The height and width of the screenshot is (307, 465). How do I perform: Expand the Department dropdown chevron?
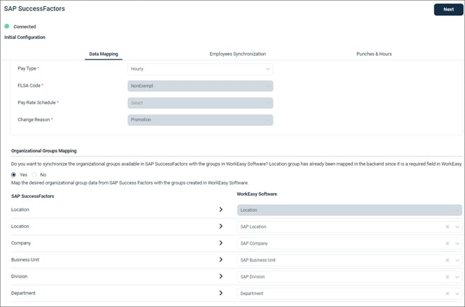click(457, 294)
